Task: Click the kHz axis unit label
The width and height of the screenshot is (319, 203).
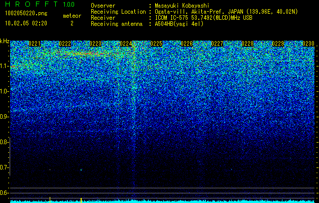Action: tap(5, 41)
